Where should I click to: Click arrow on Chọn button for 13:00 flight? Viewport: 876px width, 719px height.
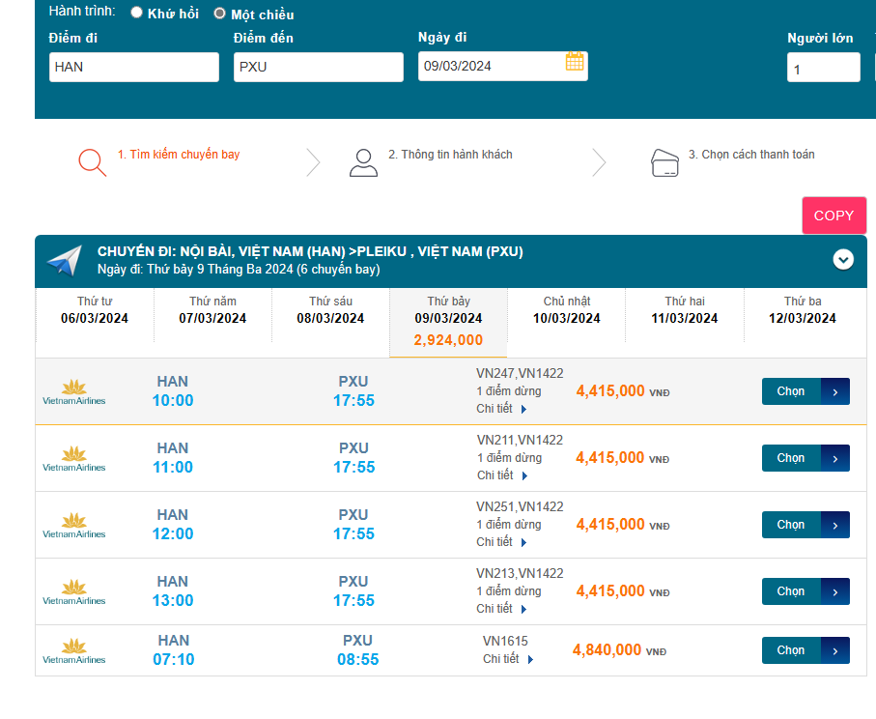click(x=835, y=591)
